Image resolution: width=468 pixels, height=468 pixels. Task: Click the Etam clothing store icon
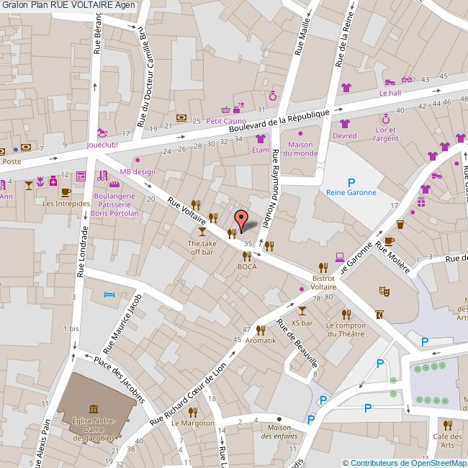coord(260,139)
